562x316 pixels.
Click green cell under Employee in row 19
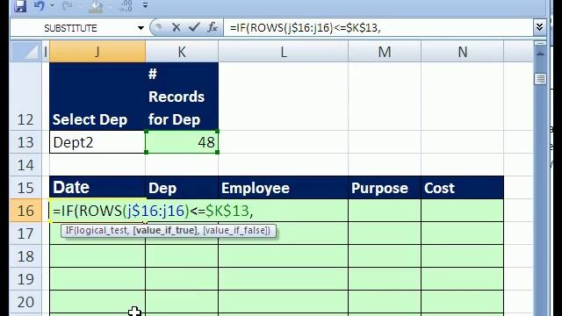tap(283, 279)
